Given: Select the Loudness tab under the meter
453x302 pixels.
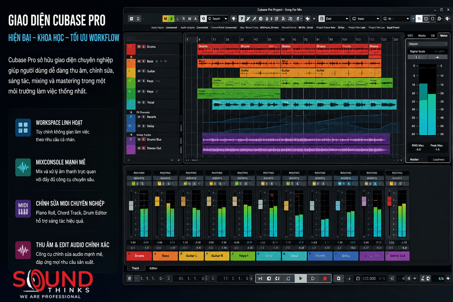Looking at the screenshot, I should pyautogui.click(x=439, y=160).
